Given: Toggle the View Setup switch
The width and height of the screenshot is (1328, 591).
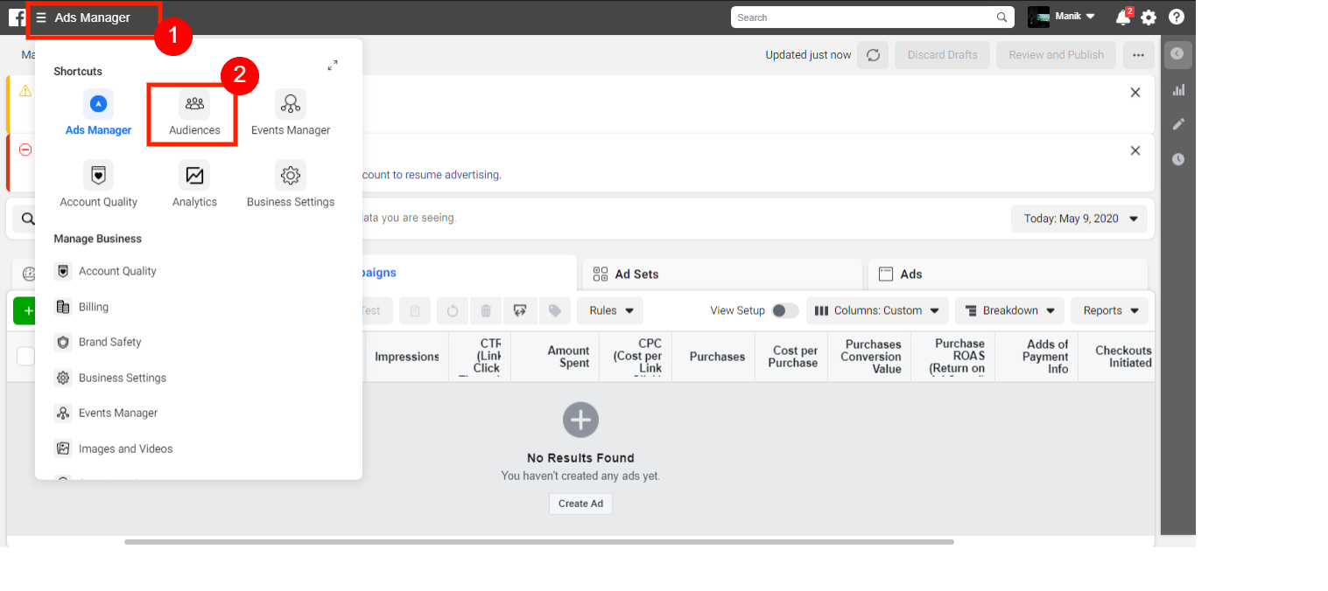Looking at the screenshot, I should pos(785,310).
